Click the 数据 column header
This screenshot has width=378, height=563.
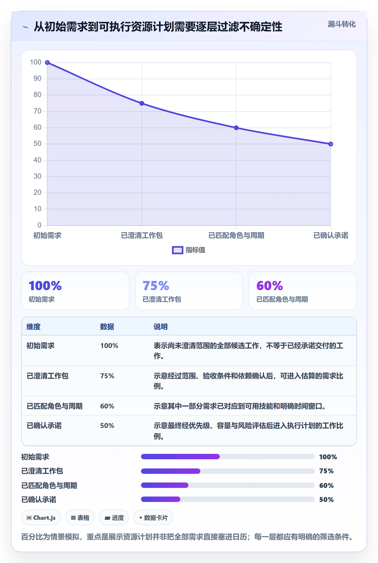tap(107, 327)
